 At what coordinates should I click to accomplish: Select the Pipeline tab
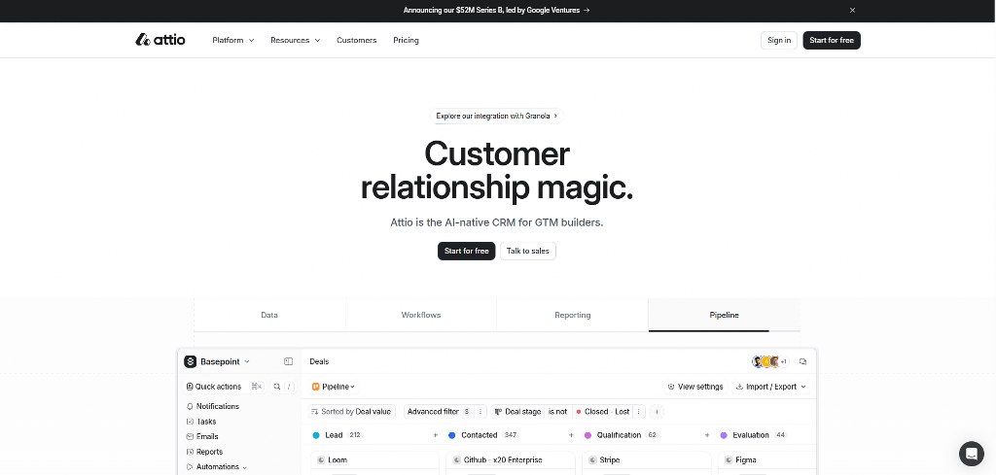click(724, 315)
